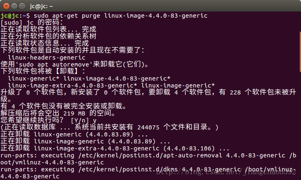Image resolution: width=301 pixels, height=180 pixels.
Task: Click the jc@jc prompt text
Action: (x=9, y=16)
